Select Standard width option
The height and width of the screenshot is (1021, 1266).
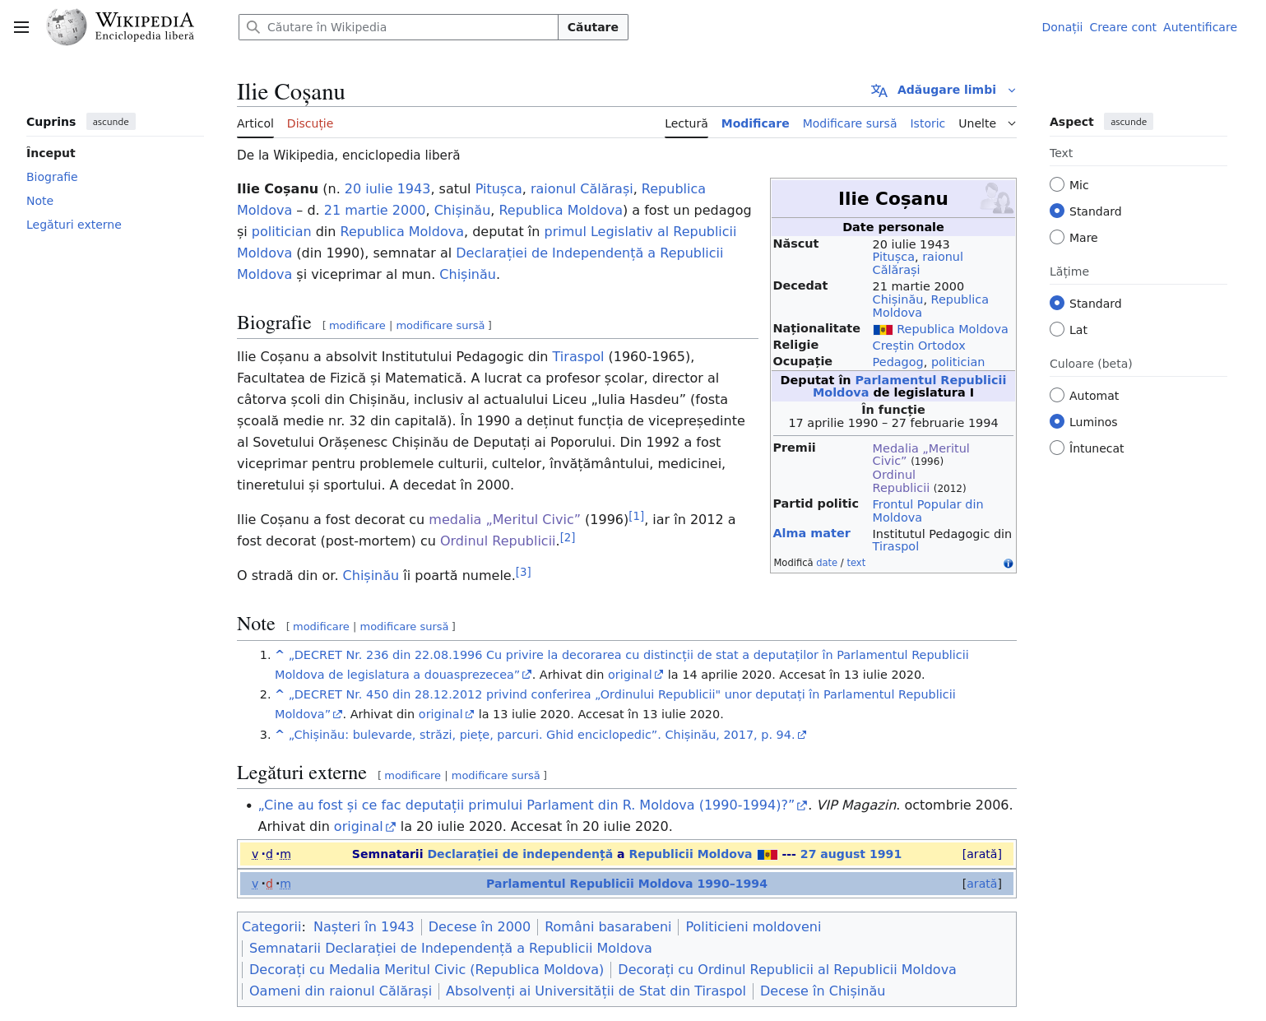click(1057, 304)
